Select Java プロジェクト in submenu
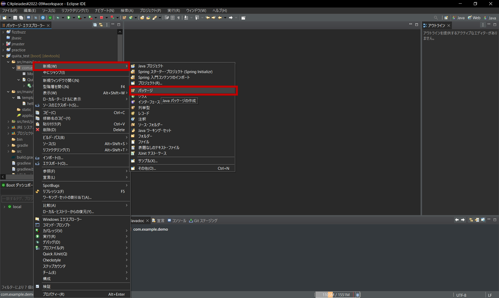Image resolution: width=499 pixels, height=298 pixels. point(183,66)
